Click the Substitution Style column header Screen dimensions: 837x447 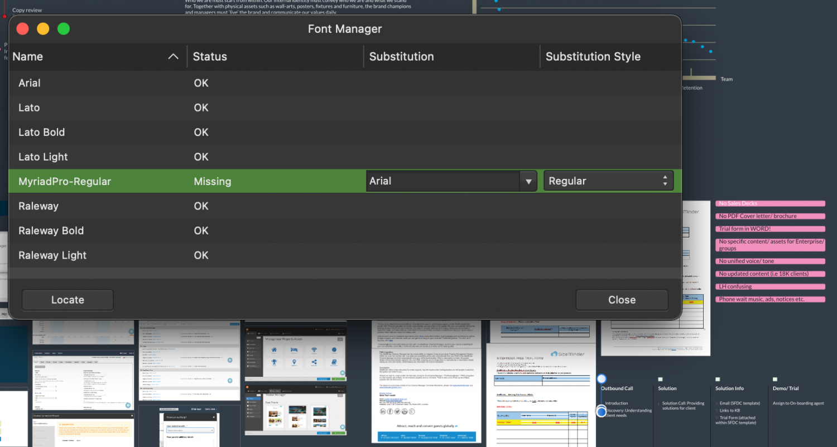[x=593, y=57]
